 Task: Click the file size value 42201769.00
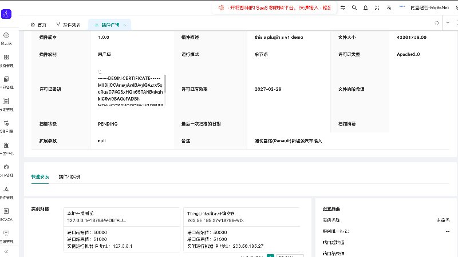(412, 37)
